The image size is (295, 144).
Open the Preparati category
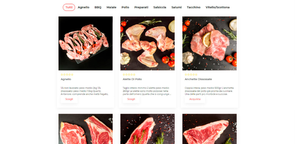click(x=141, y=7)
